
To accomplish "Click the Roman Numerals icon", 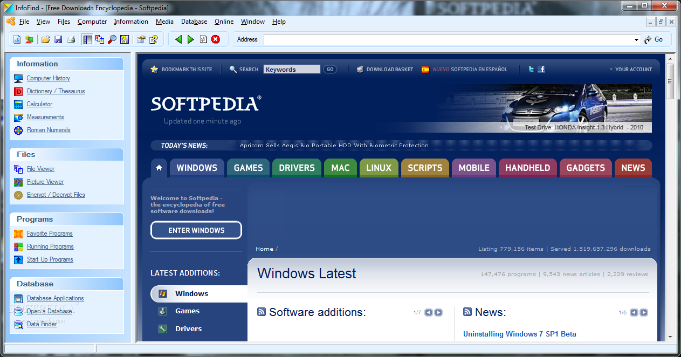I will [x=18, y=130].
